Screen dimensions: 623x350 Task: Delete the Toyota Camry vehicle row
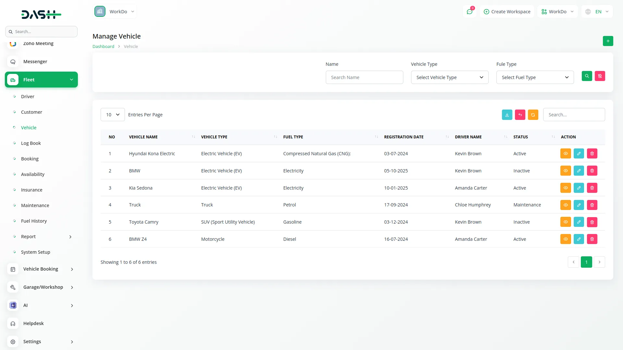tap(592, 222)
